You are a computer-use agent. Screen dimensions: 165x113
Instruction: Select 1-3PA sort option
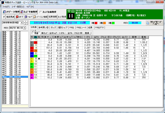point(61,33)
